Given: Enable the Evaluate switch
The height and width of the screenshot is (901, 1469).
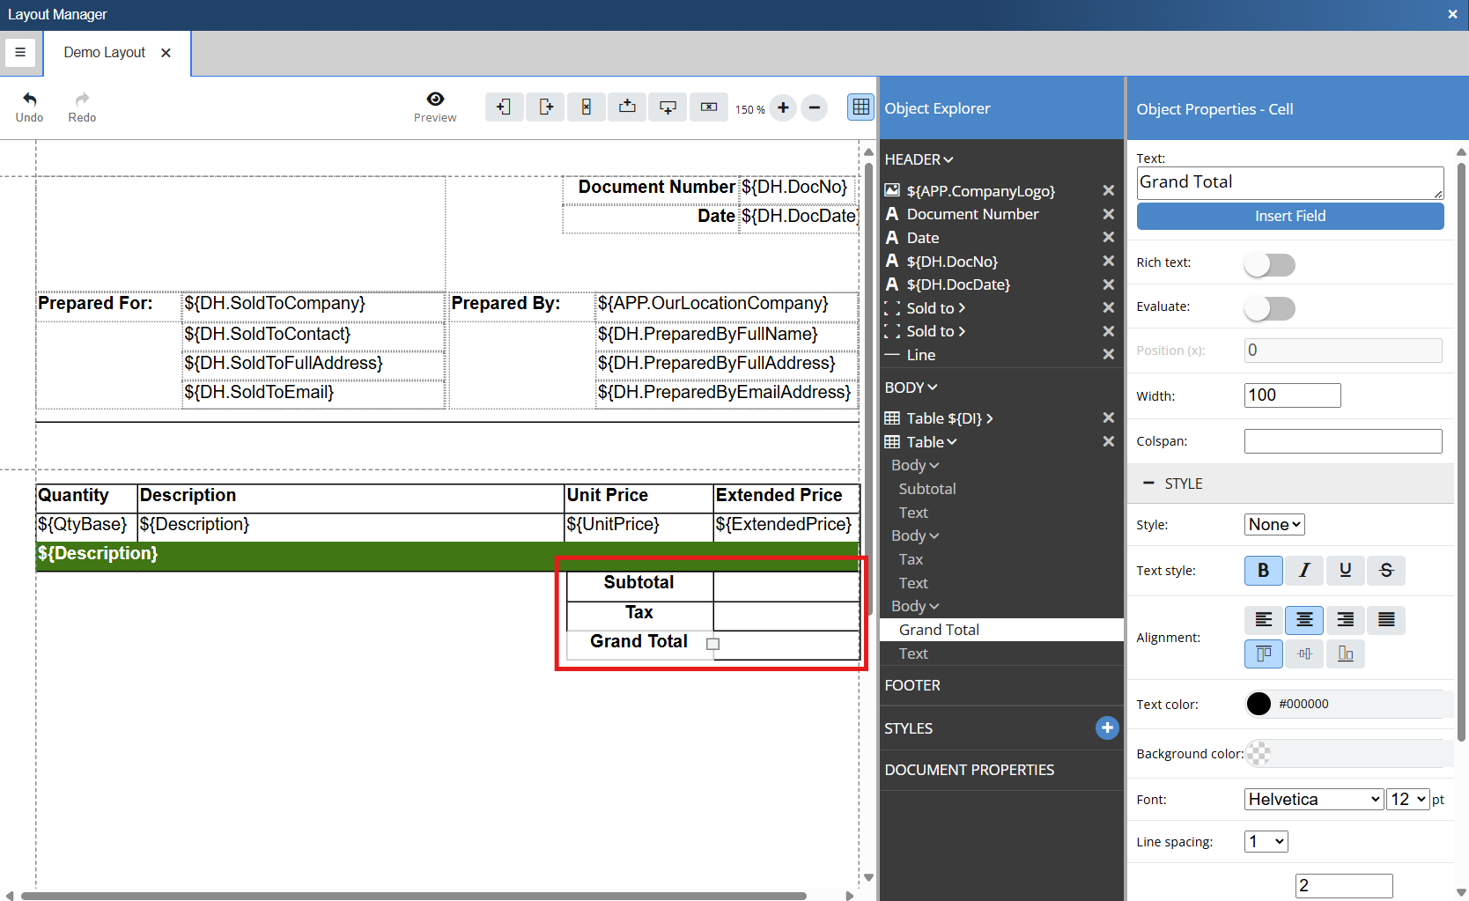Looking at the screenshot, I should (x=1269, y=308).
